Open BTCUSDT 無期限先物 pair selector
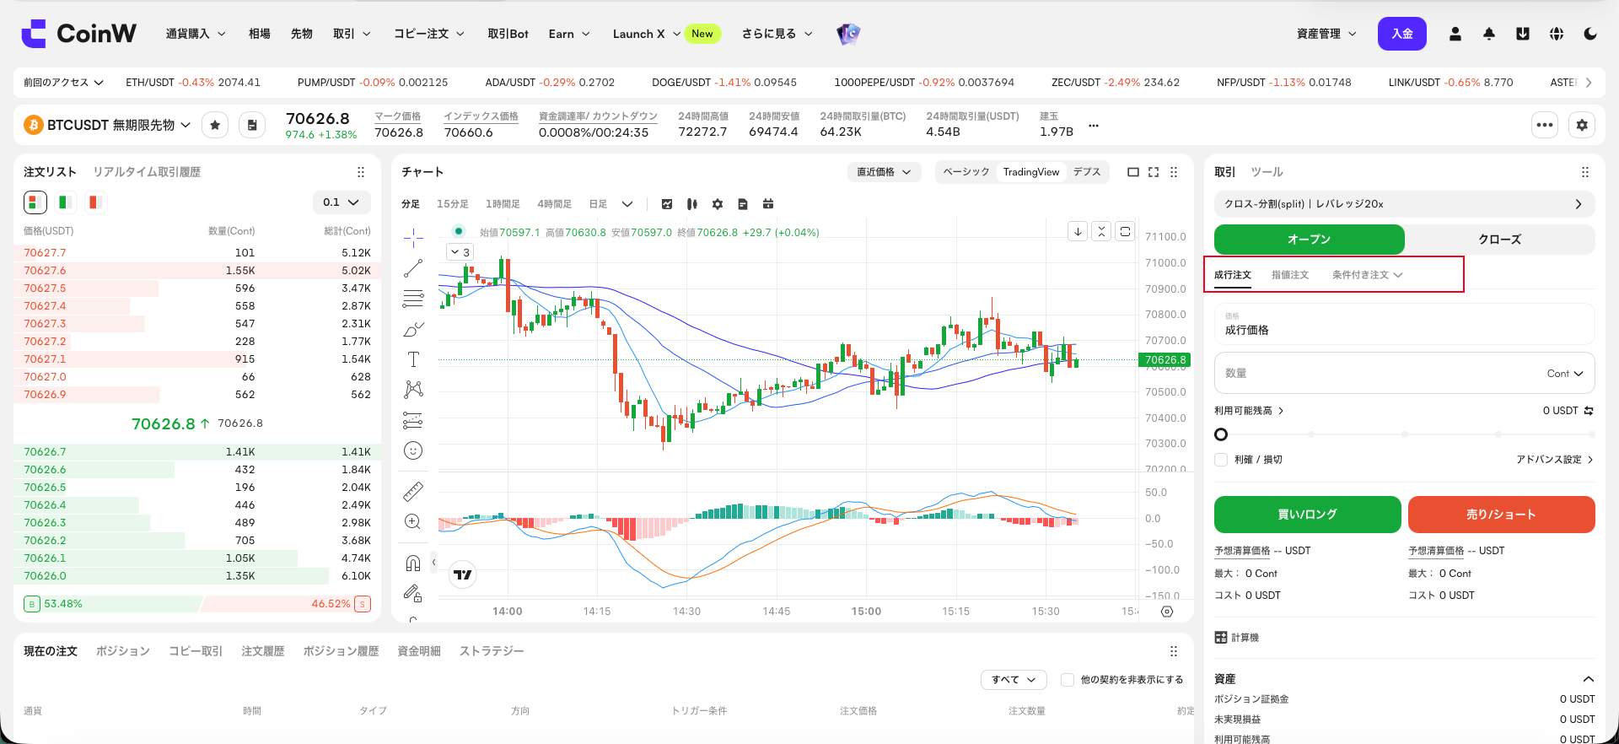The height and width of the screenshot is (744, 1619). (x=108, y=125)
